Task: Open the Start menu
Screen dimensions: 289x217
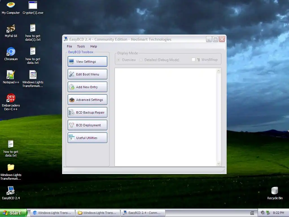Action: [x=13, y=213]
